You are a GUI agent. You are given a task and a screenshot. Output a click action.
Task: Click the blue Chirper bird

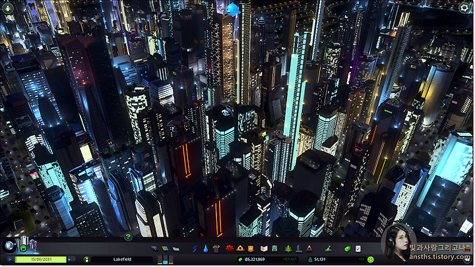click(x=233, y=9)
